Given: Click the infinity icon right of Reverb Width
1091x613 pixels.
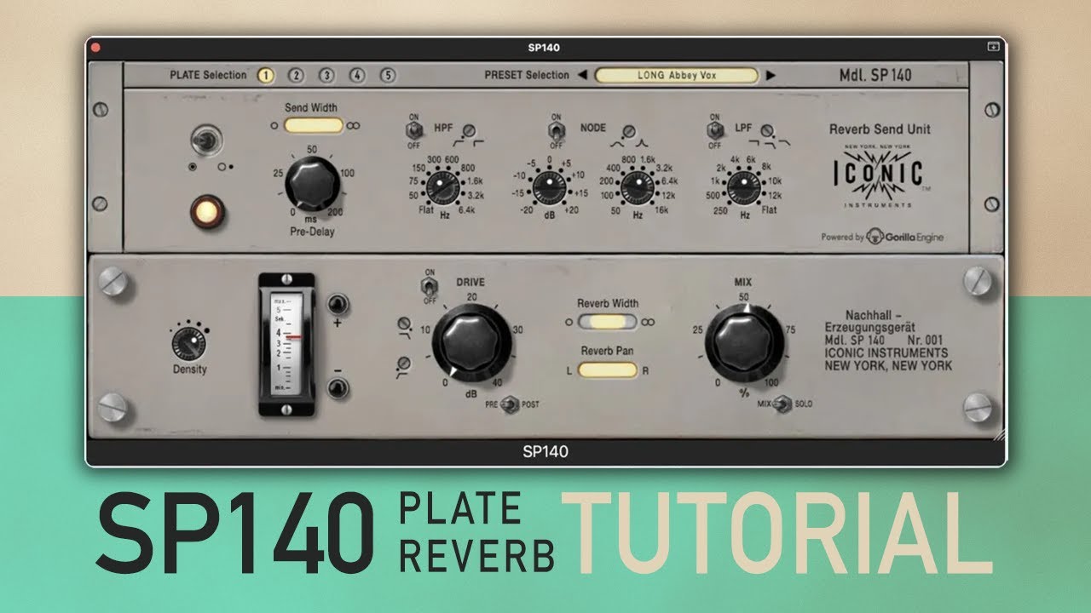Looking at the screenshot, I should point(648,322).
